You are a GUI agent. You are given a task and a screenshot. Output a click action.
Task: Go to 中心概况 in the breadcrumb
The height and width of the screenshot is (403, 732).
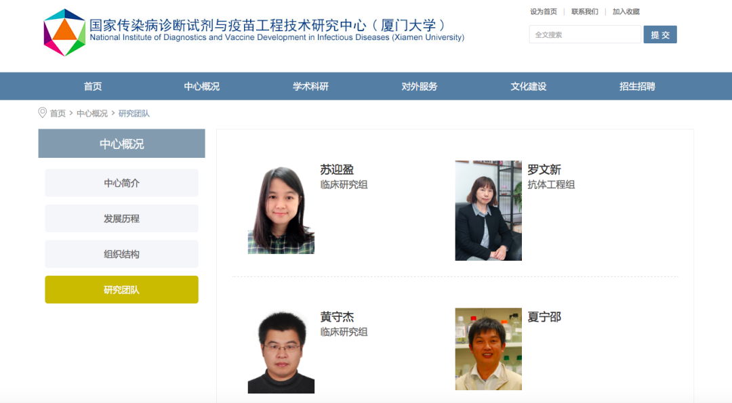tap(92, 113)
